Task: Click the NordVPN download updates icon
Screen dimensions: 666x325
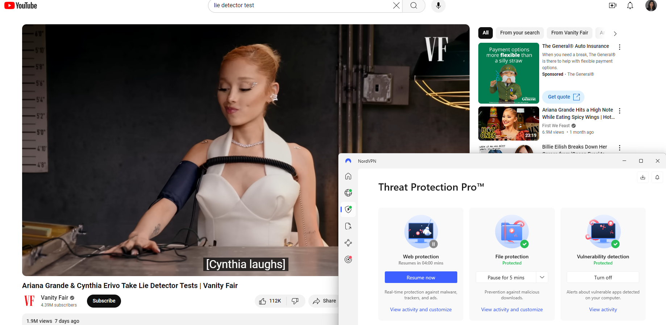Action: pos(643,177)
